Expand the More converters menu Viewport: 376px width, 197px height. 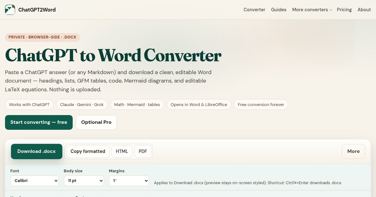pyautogui.click(x=312, y=10)
